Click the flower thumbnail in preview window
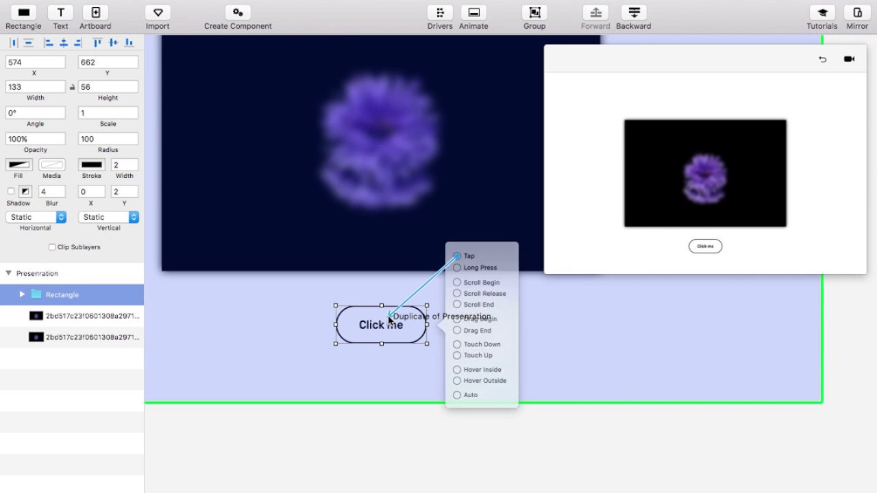The image size is (877, 493). (x=705, y=173)
